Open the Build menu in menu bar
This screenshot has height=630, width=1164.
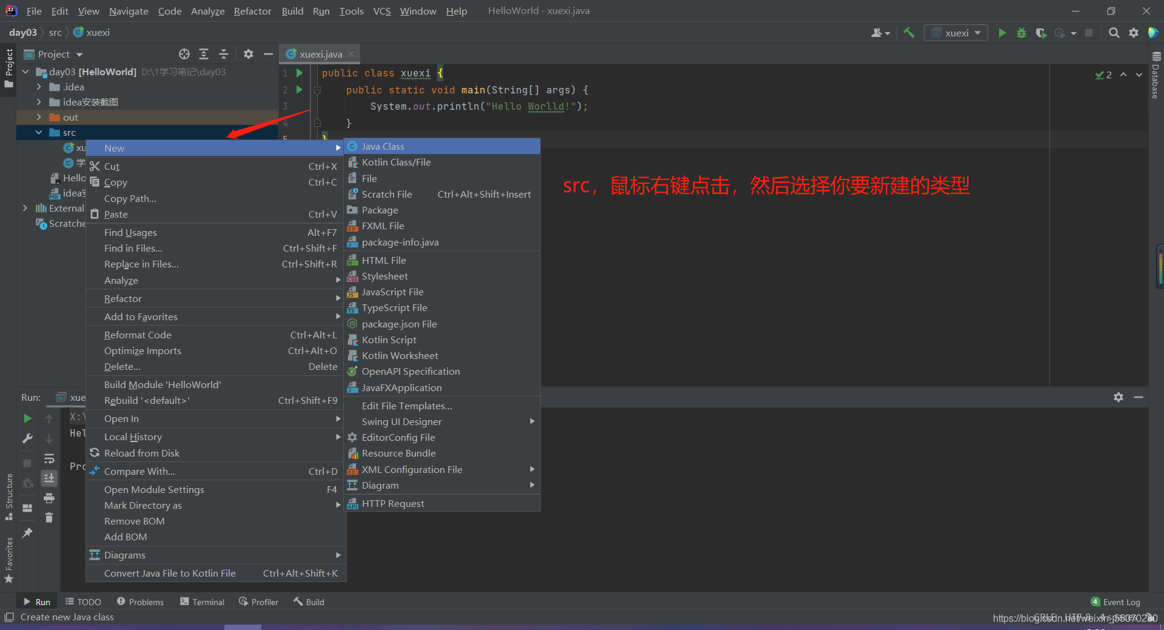(x=292, y=11)
